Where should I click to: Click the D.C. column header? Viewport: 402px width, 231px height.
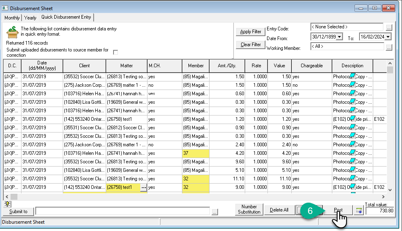(12, 66)
